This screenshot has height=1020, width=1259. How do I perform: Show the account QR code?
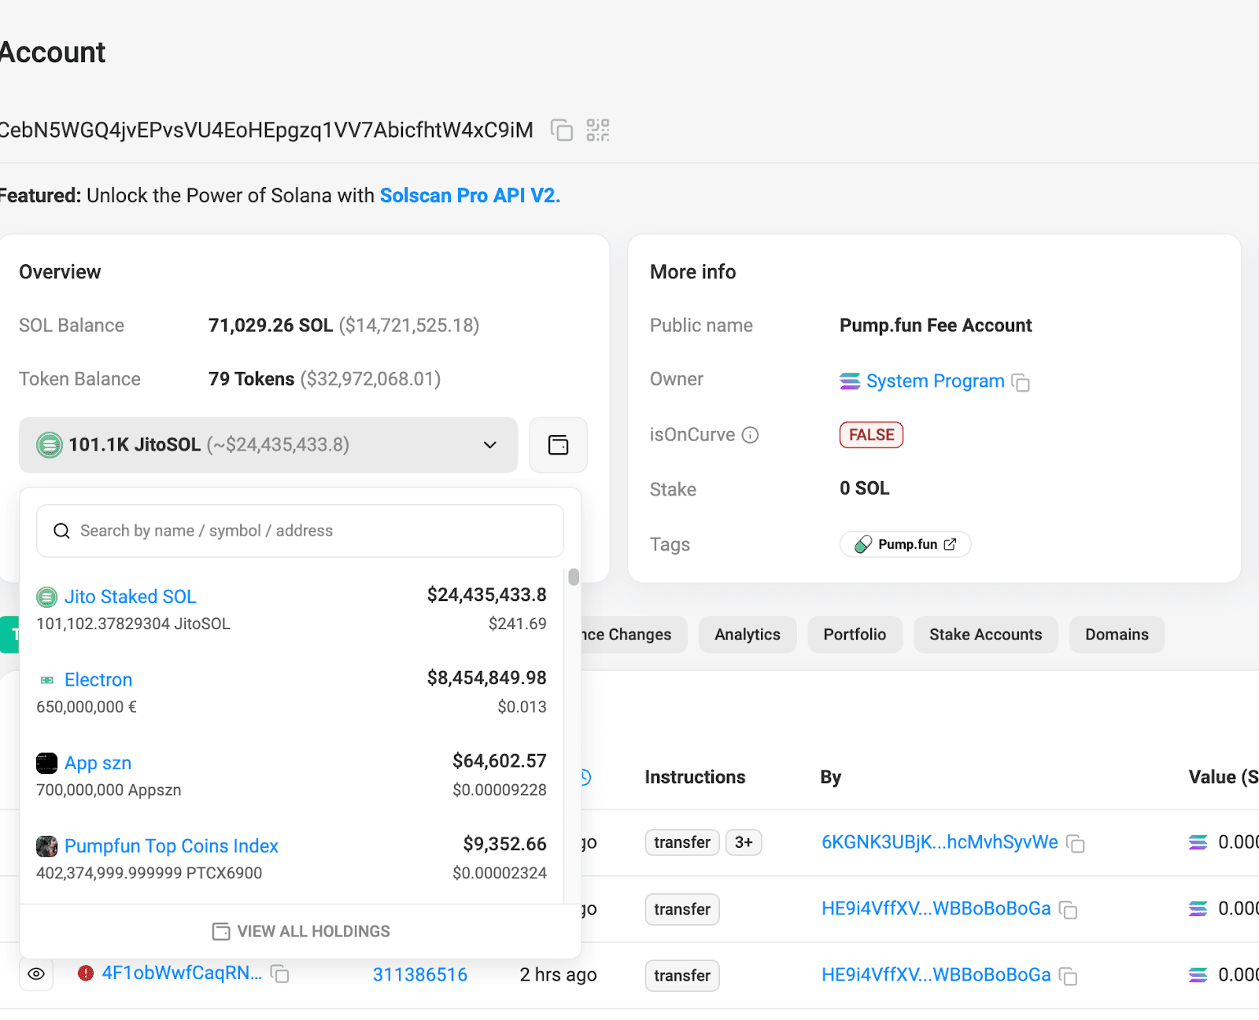598,130
